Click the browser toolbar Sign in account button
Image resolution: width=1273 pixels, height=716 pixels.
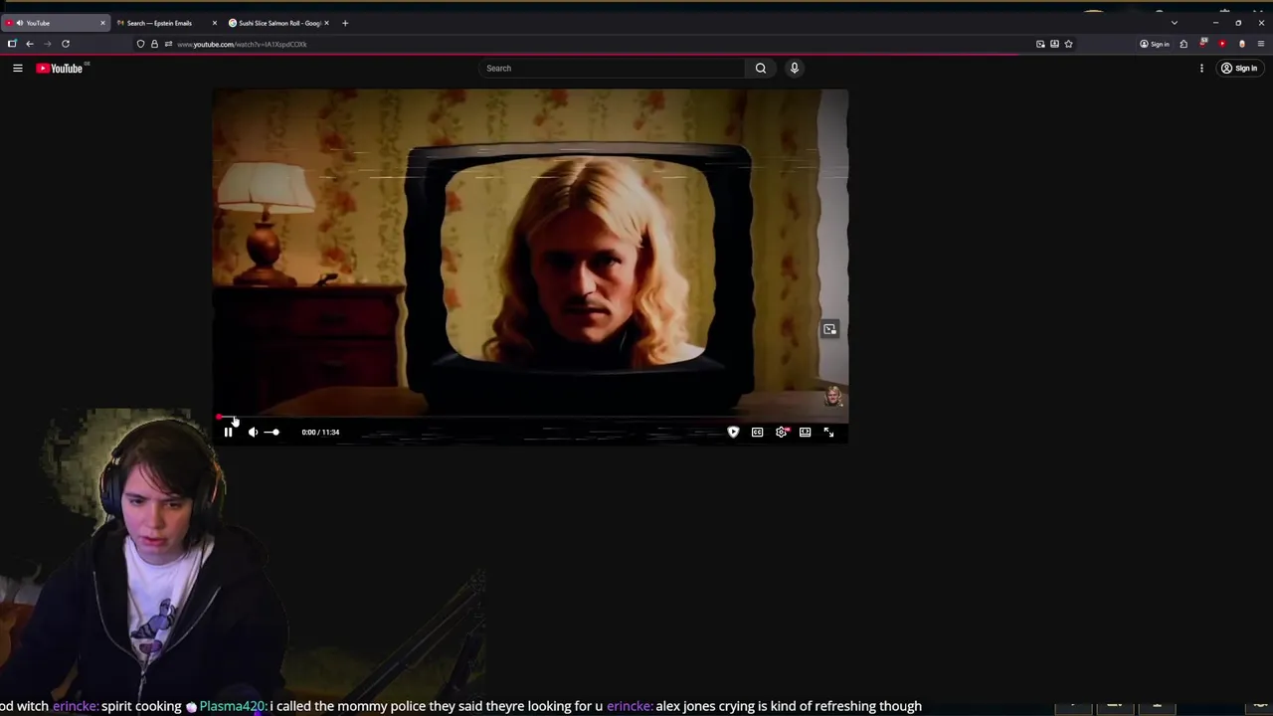[x=1155, y=44]
